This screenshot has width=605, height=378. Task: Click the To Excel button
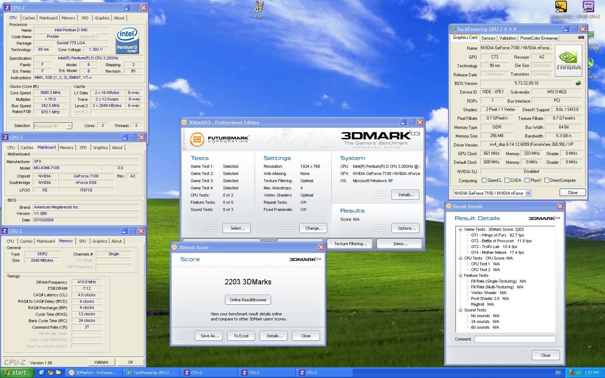pos(241,336)
